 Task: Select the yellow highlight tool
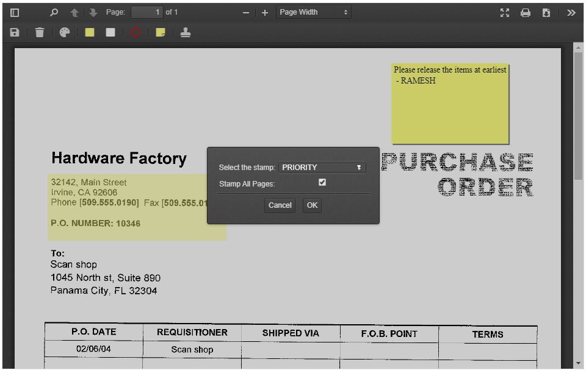click(x=89, y=32)
